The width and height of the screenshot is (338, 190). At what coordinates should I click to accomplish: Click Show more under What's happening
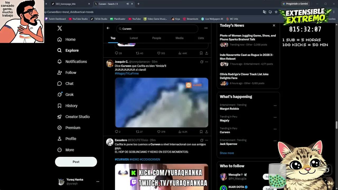click(227, 153)
